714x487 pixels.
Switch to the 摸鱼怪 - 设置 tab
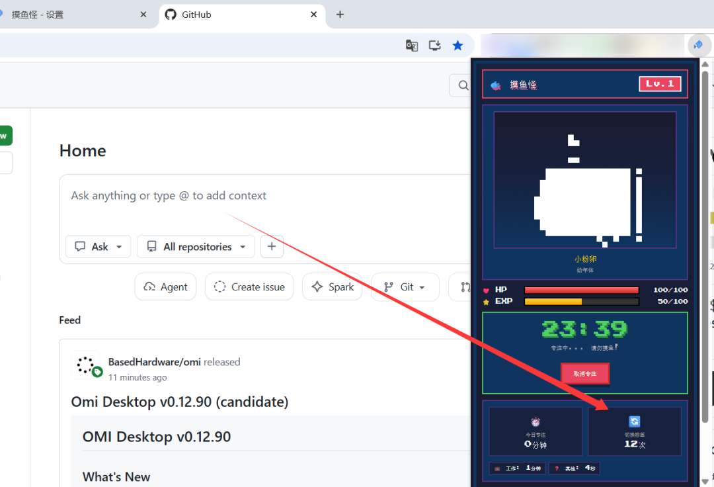[73, 15]
